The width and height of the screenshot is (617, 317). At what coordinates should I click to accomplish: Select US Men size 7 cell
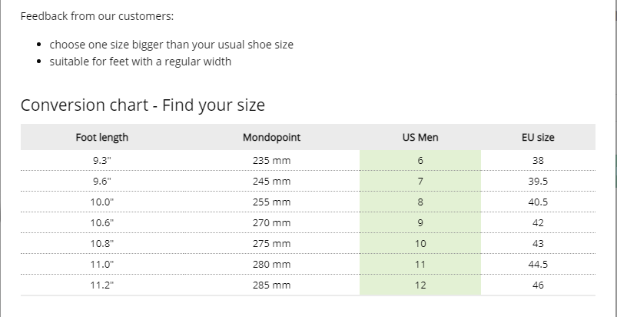tap(420, 181)
